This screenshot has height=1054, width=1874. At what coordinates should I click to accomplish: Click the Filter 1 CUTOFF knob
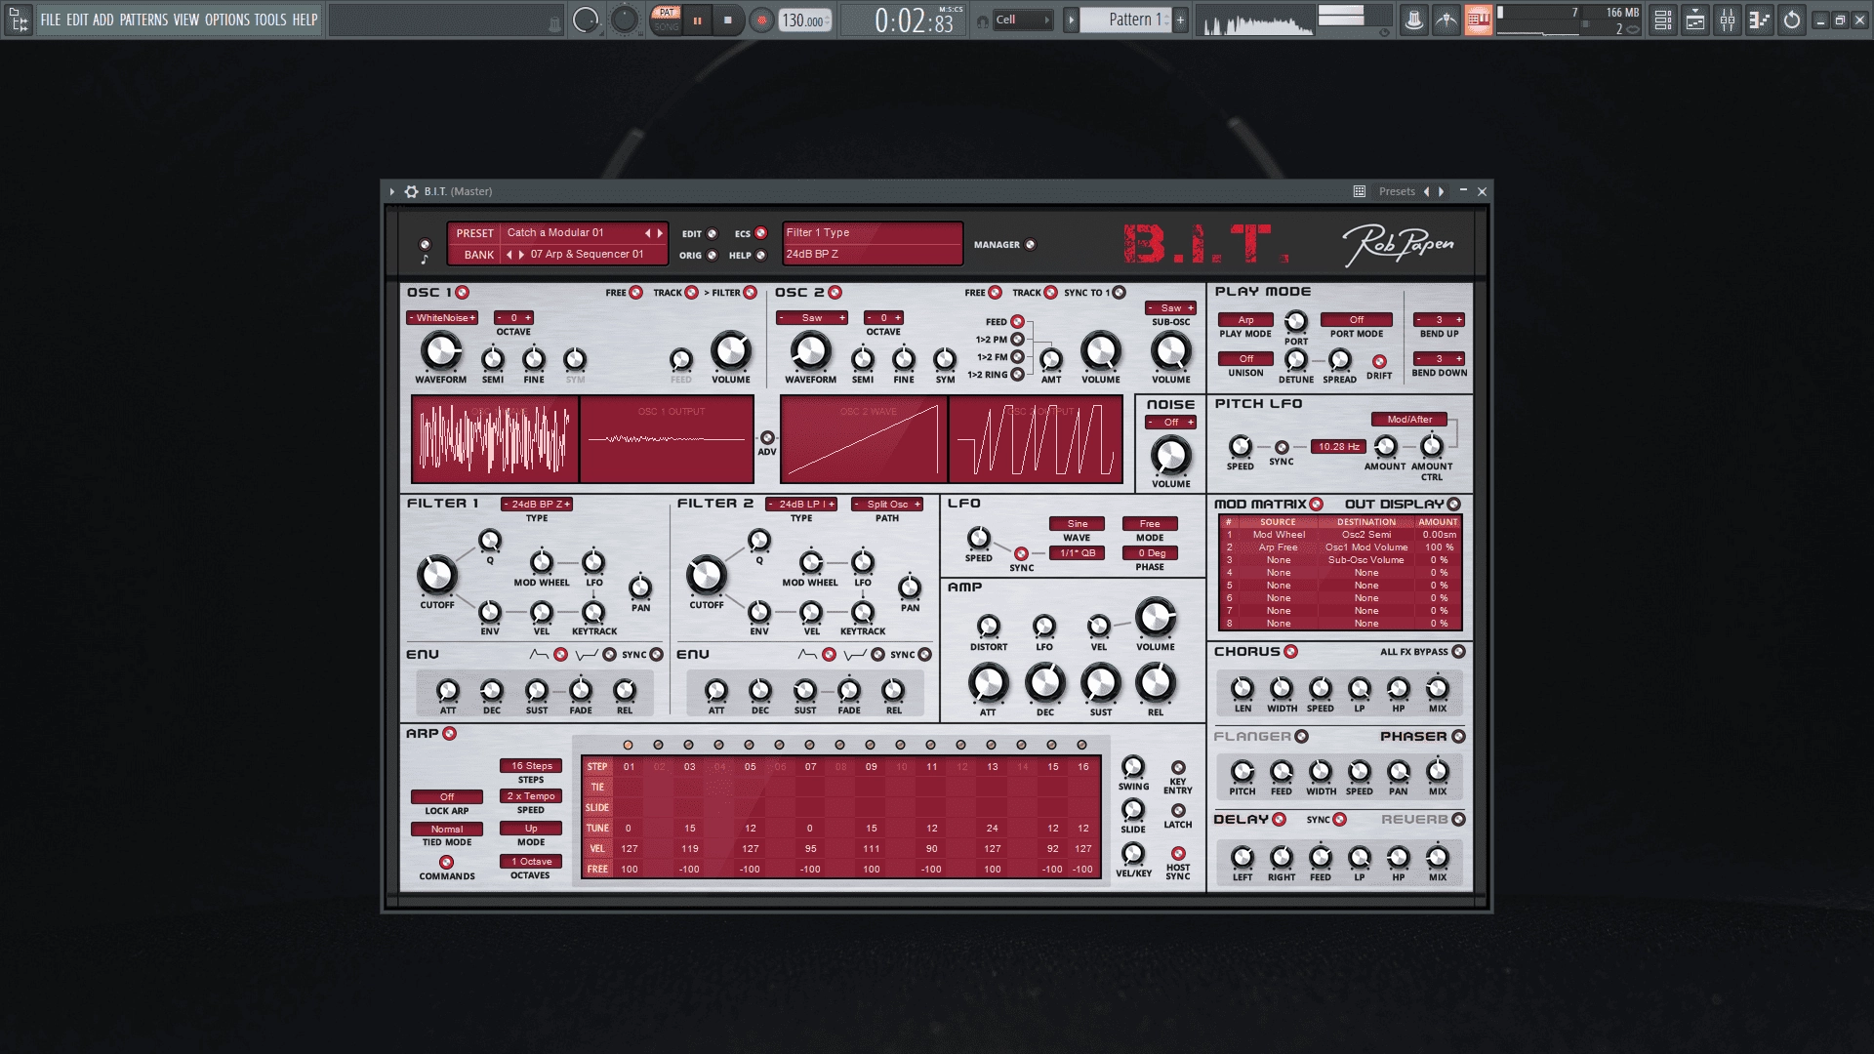click(x=437, y=576)
